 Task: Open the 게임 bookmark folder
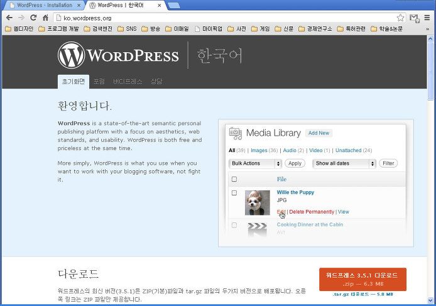pos(260,29)
